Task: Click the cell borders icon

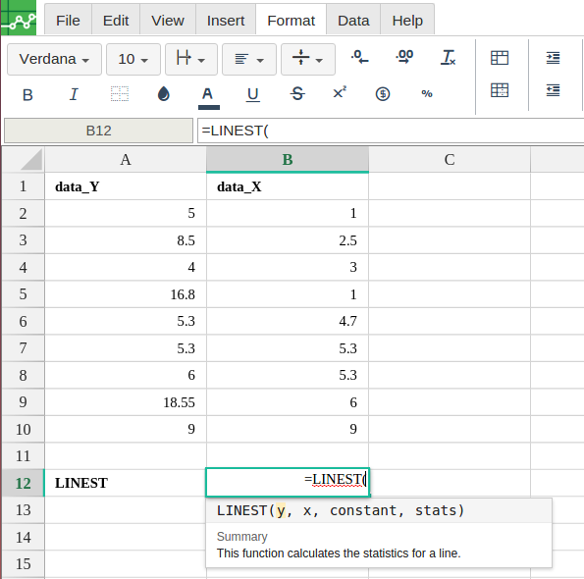Action: [120, 94]
